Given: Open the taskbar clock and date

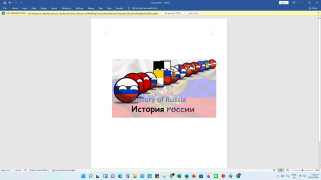Looking at the screenshot, I should [313, 176].
